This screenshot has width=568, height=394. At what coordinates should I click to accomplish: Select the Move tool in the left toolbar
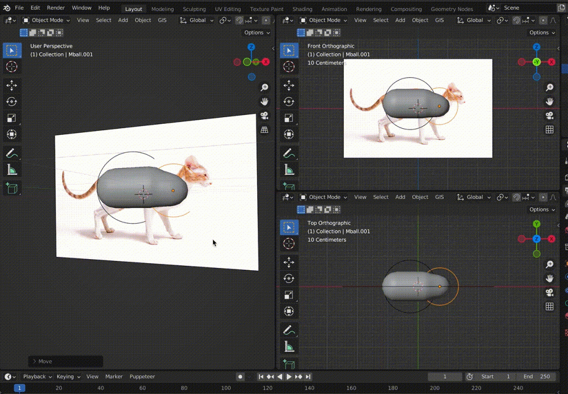point(12,85)
